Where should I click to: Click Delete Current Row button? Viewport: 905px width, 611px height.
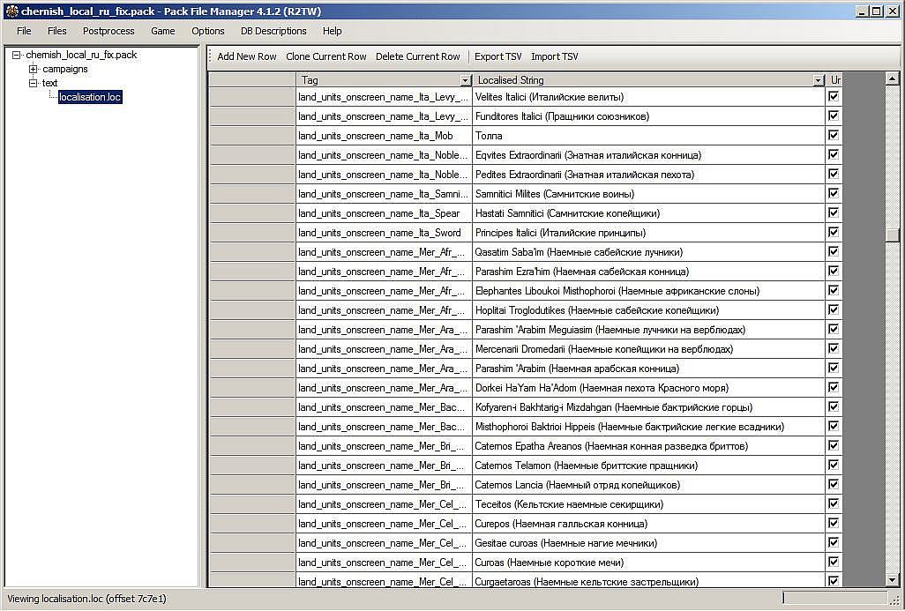[418, 56]
